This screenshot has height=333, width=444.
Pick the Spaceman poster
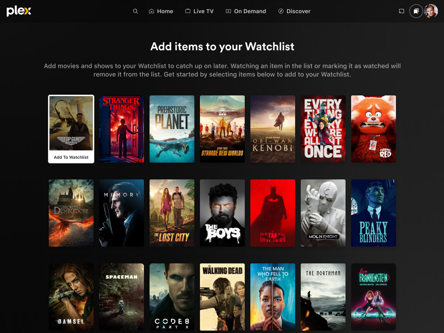click(121, 297)
